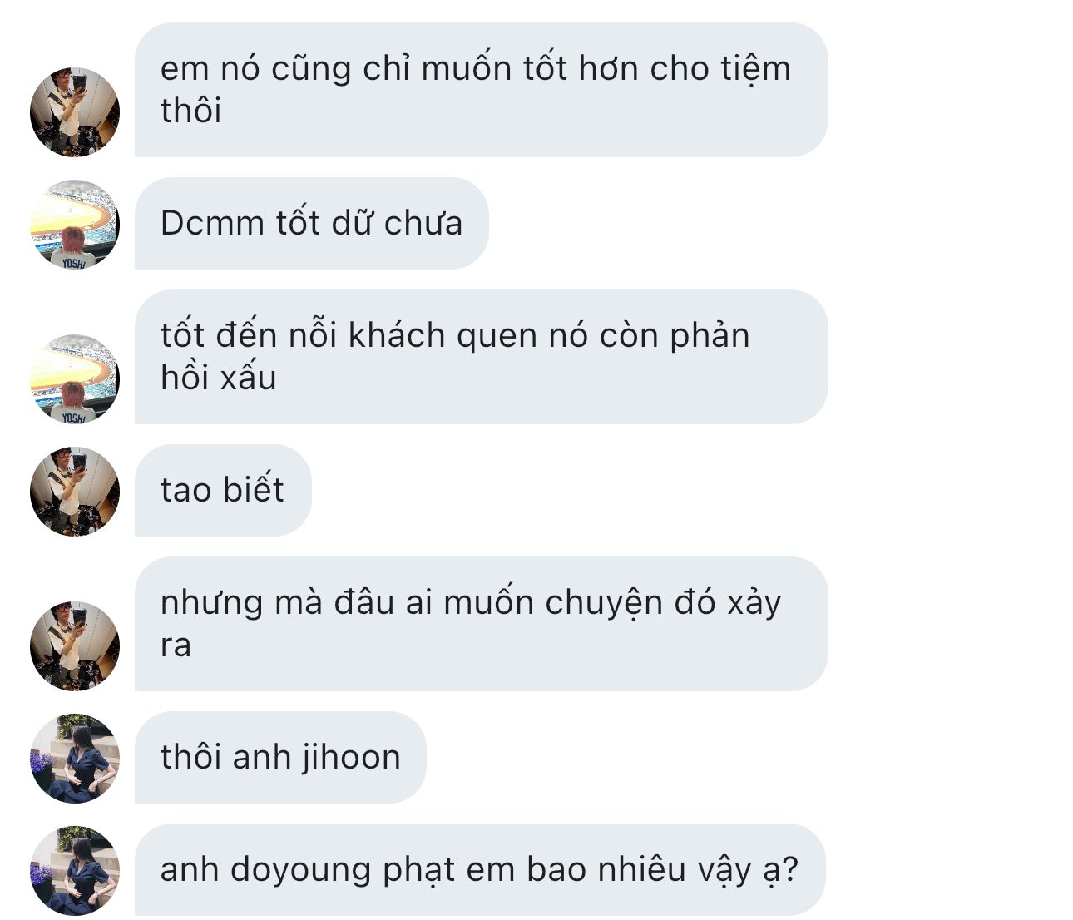Image resolution: width=1073 pixels, height=920 pixels.
Task: Click the words 'hồi xấu' in the third message
Action: 219,378
